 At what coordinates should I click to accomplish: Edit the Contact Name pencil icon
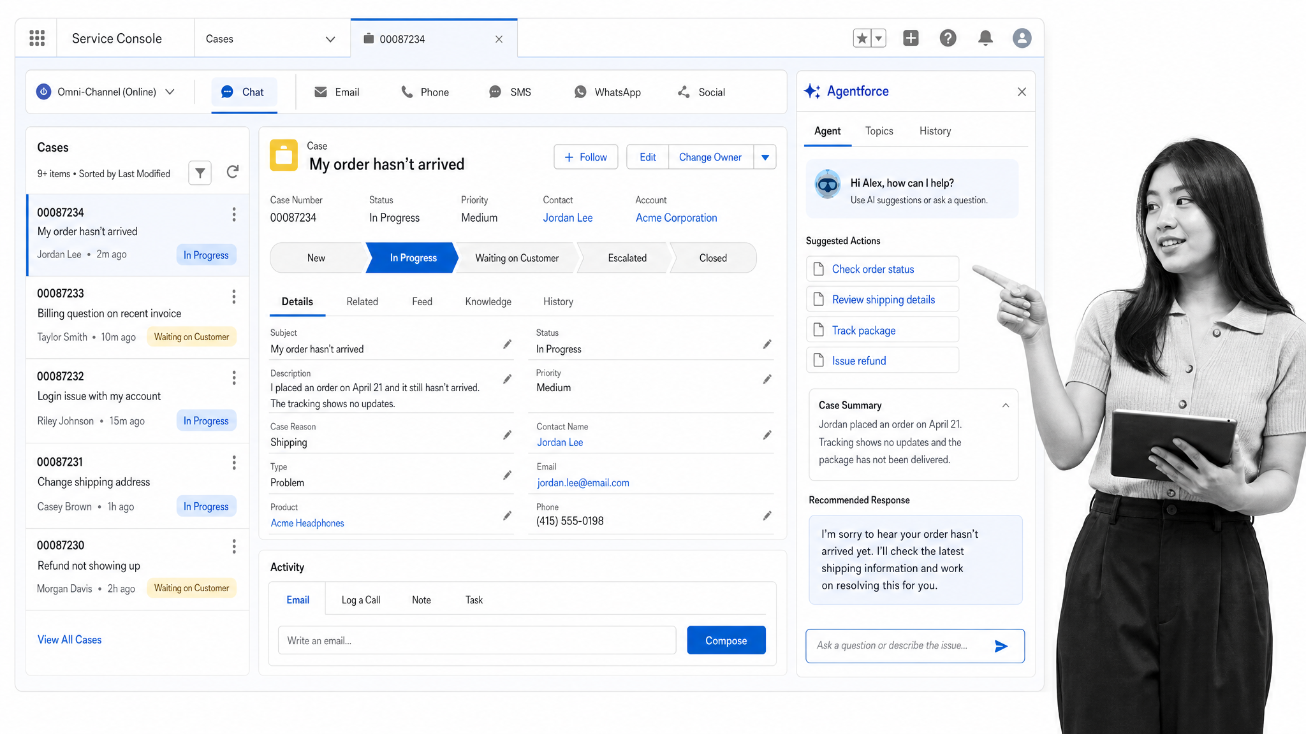click(x=767, y=435)
